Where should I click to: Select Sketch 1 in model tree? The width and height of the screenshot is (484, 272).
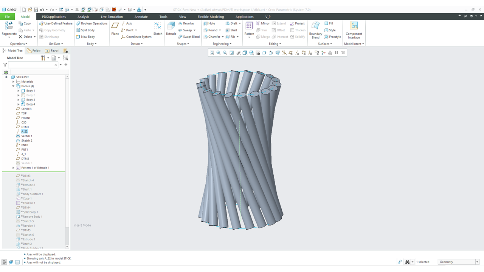[26, 136]
